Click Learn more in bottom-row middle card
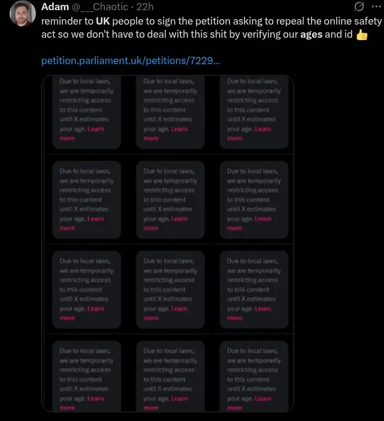 click(x=180, y=398)
